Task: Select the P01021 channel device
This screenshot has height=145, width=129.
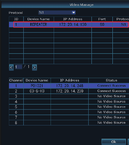Action: [x=37, y=86]
